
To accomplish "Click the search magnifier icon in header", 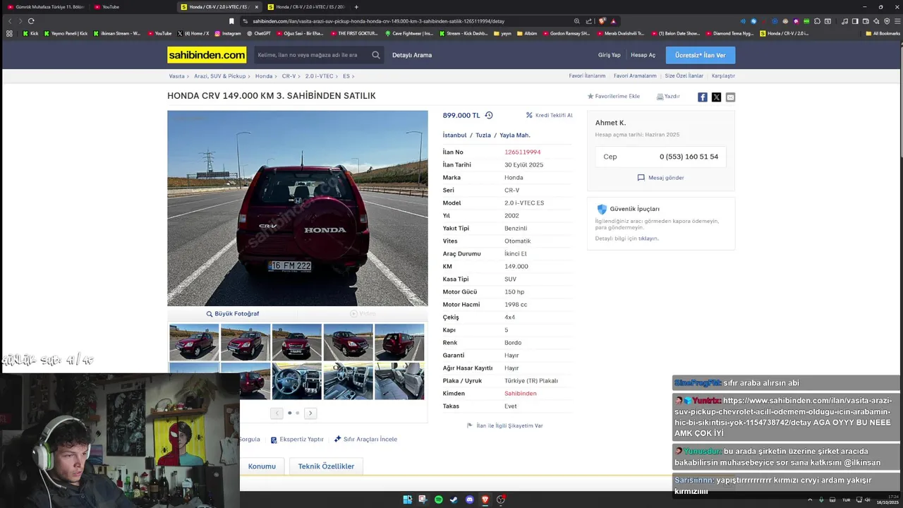I will pyautogui.click(x=376, y=55).
